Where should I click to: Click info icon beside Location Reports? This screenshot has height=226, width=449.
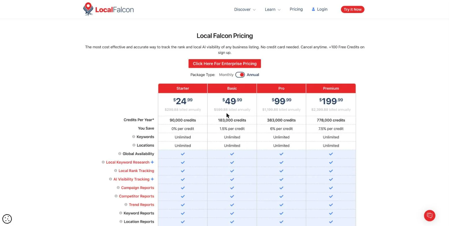(x=121, y=222)
